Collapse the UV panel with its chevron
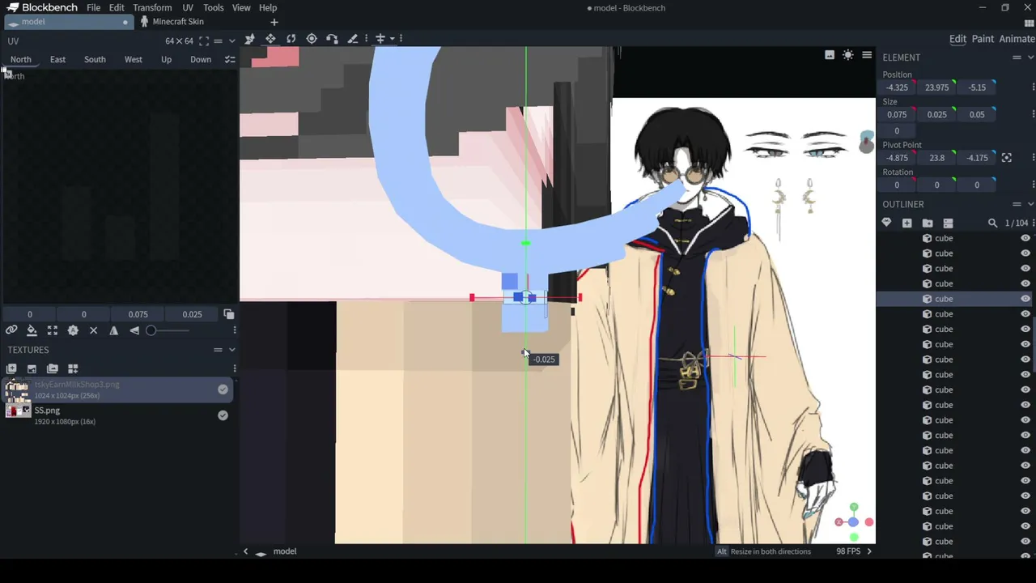The image size is (1036, 583). 231,41
